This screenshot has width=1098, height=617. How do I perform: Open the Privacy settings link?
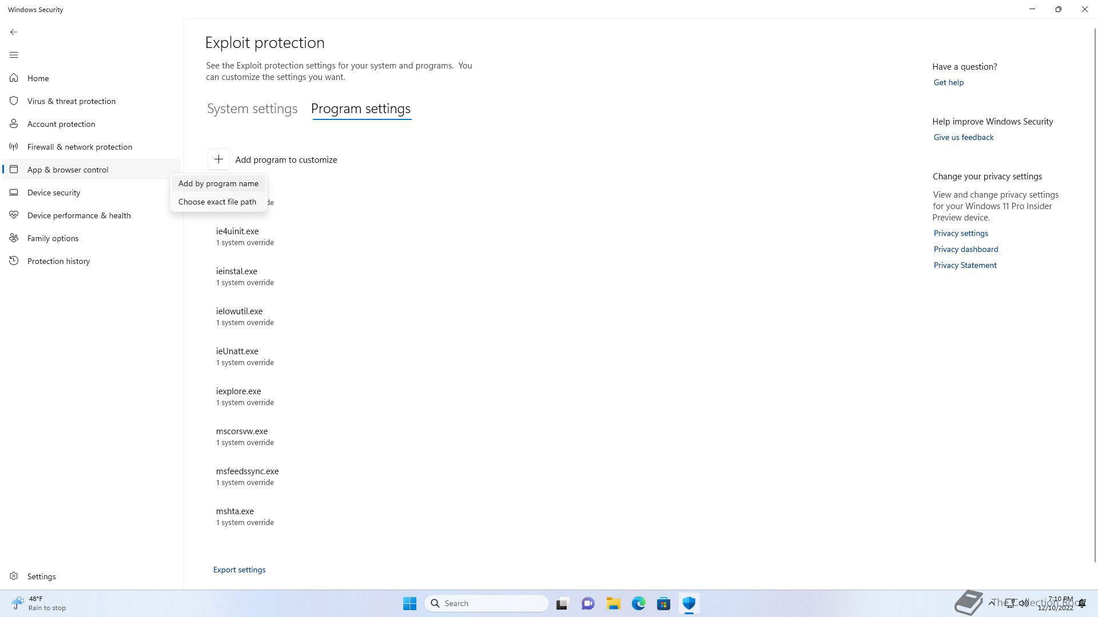(961, 233)
